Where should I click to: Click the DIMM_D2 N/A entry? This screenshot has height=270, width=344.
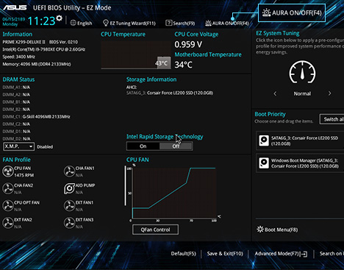[16, 139]
